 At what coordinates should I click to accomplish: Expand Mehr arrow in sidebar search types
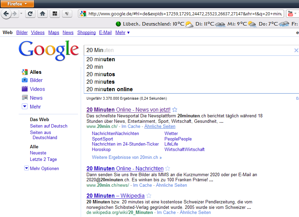click(25, 106)
